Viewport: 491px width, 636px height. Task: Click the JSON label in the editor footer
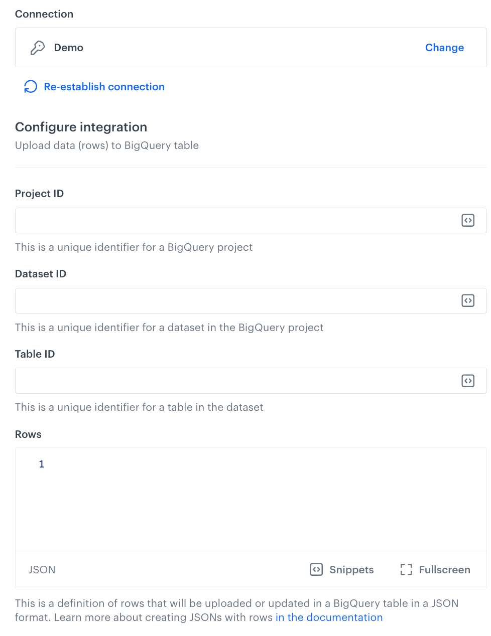(42, 570)
